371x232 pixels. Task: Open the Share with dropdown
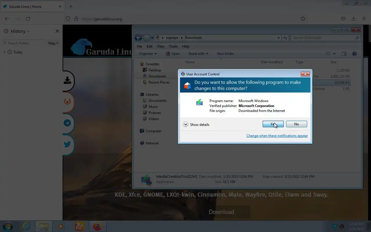tap(198, 54)
